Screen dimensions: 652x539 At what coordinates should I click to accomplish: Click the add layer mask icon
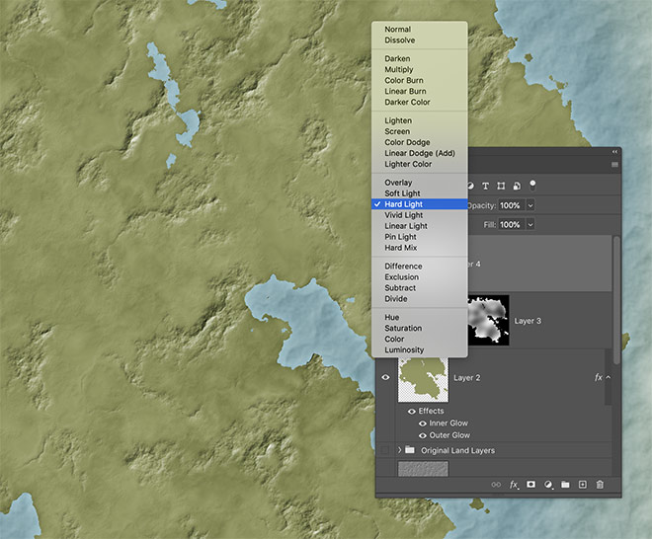(x=530, y=485)
